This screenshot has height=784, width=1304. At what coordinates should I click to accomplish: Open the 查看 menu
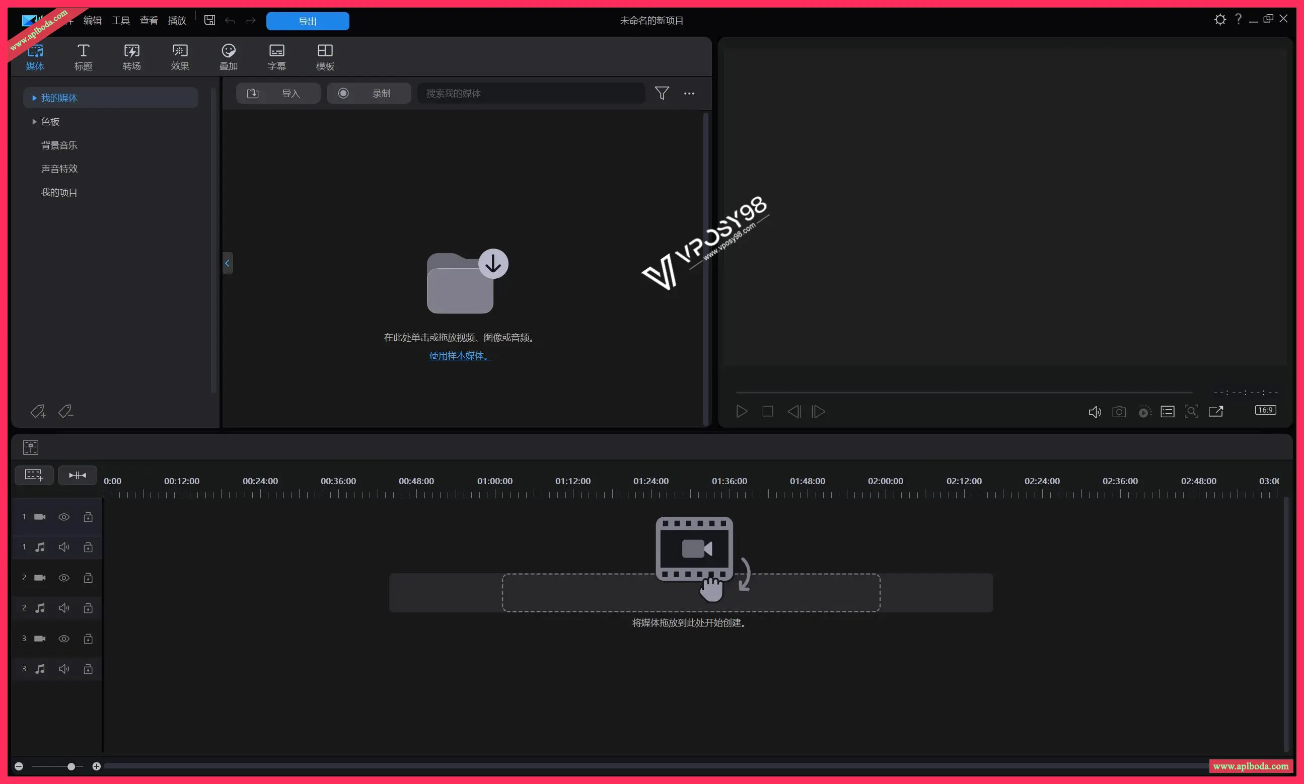(149, 20)
